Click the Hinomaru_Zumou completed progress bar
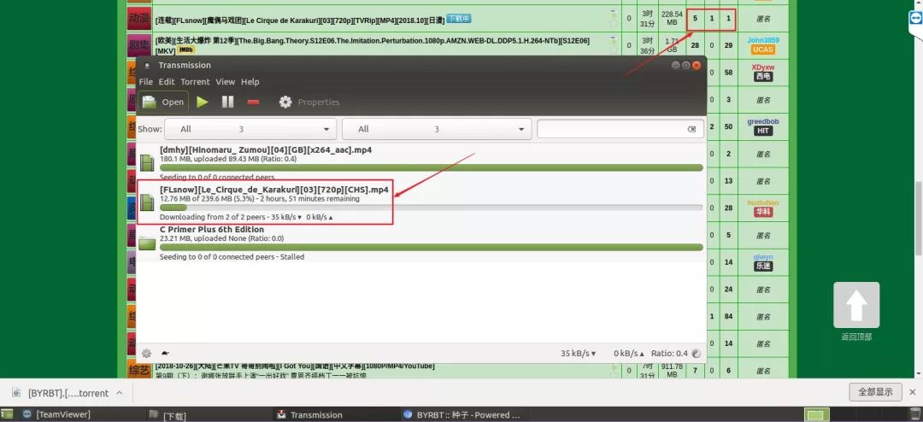 (431, 167)
